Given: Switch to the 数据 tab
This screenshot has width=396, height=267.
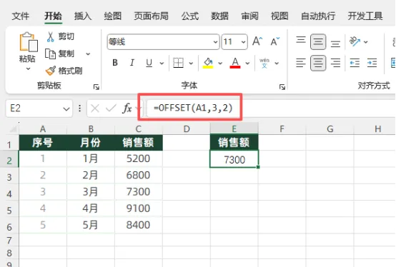Looking at the screenshot, I should pos(219,16).
